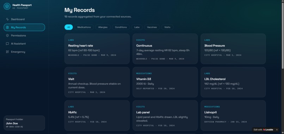
Task: Open the AI Assistant page
Action: 24,44
